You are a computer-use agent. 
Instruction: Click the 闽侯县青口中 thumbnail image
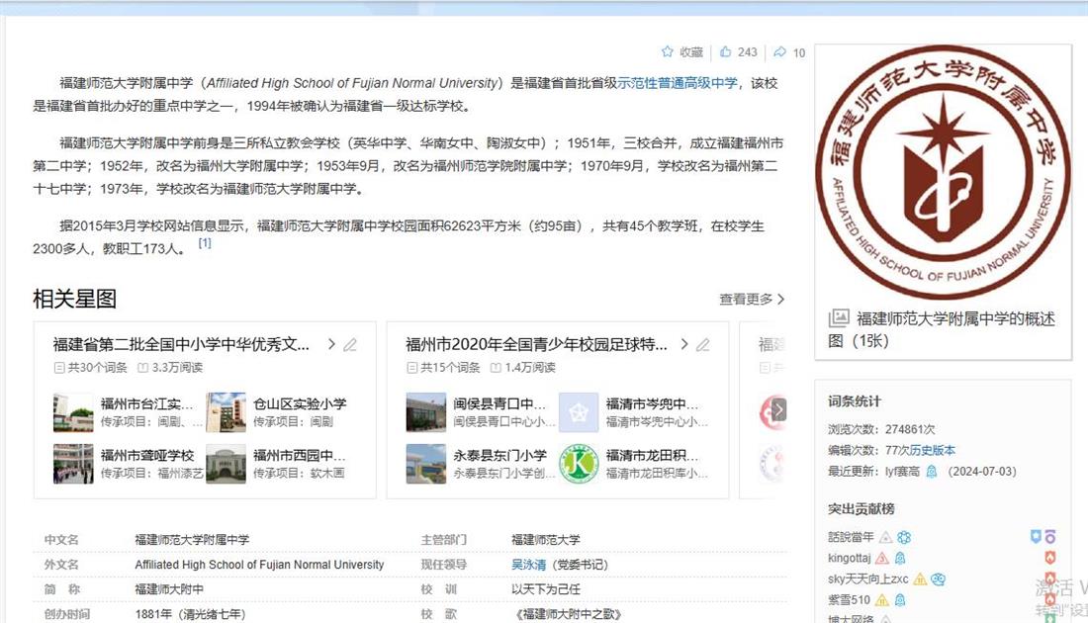pyautogui.click(x=426, y=412)
